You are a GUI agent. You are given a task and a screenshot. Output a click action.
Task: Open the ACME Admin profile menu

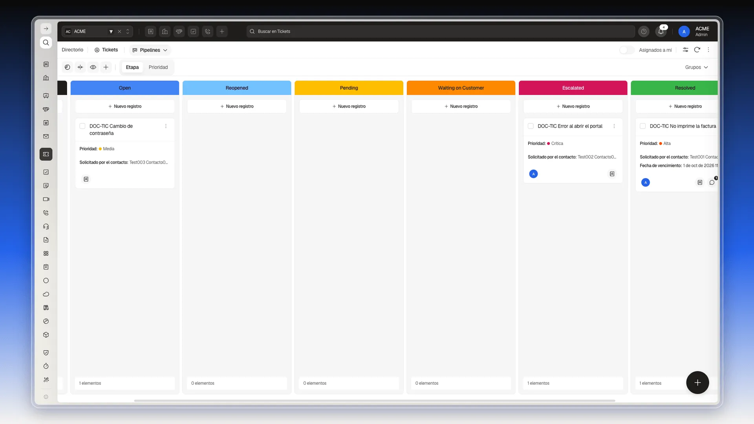(694, 31)
